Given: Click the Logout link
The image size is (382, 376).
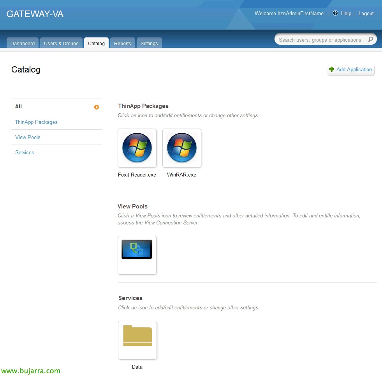Looking at the screenshot, I should (x=366, y=13).
